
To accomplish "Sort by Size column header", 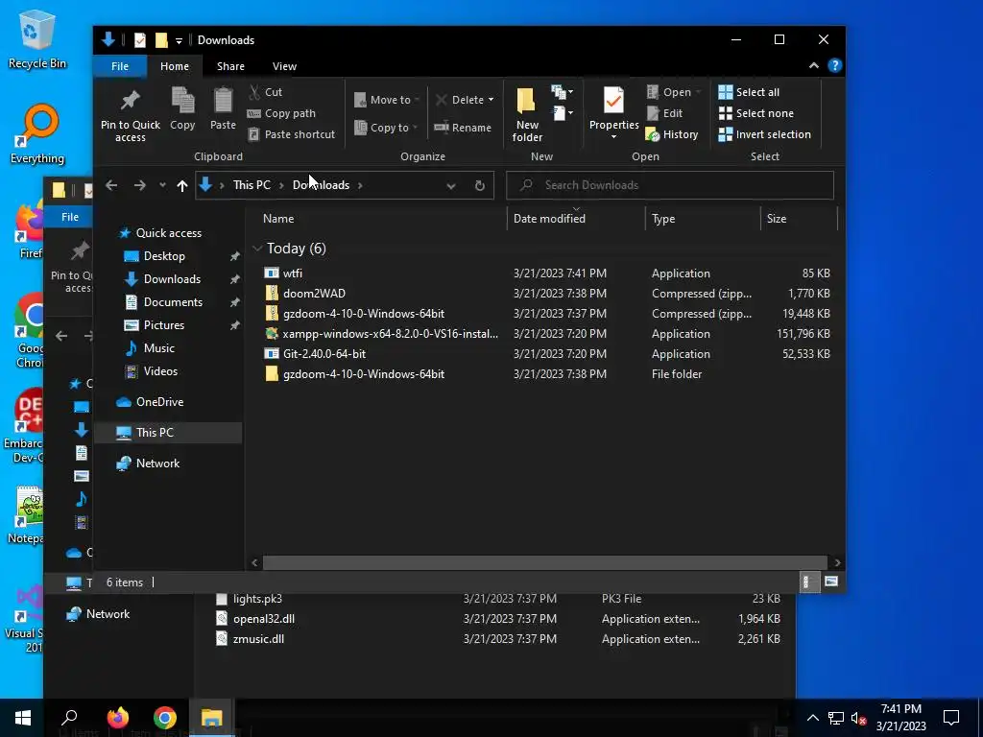I will [x=799, y=219].
